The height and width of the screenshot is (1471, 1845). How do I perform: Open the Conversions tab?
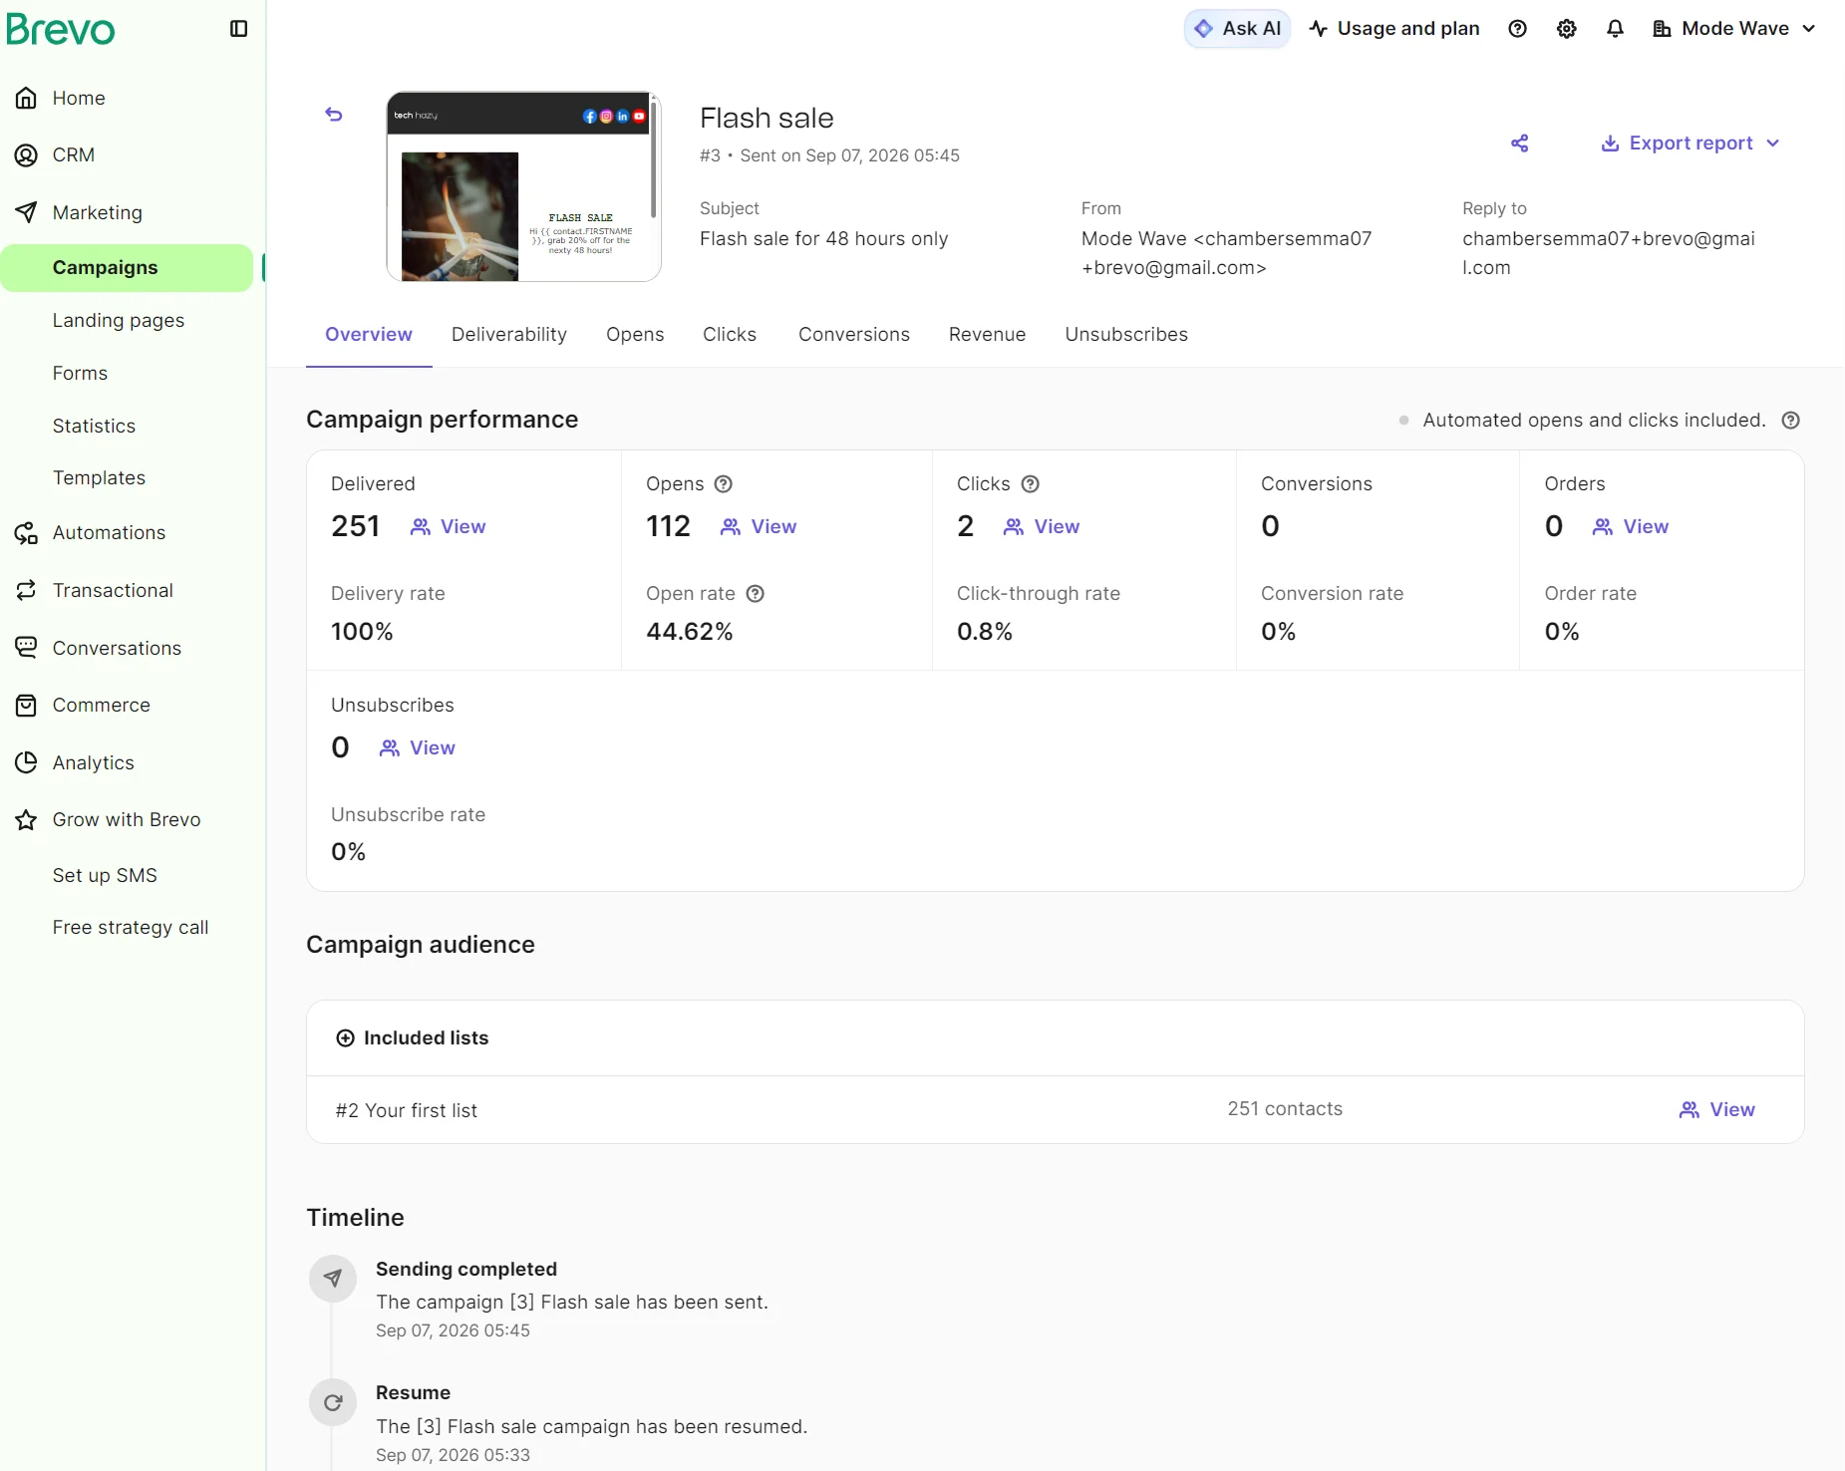(854, 335)
